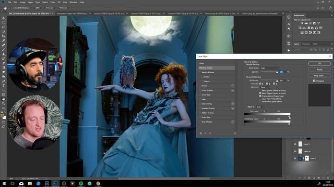This screenshot has width=334, height=187.
Task: Enable the Bevel & Emboss effect checkbox
Action: pos(200,72)
